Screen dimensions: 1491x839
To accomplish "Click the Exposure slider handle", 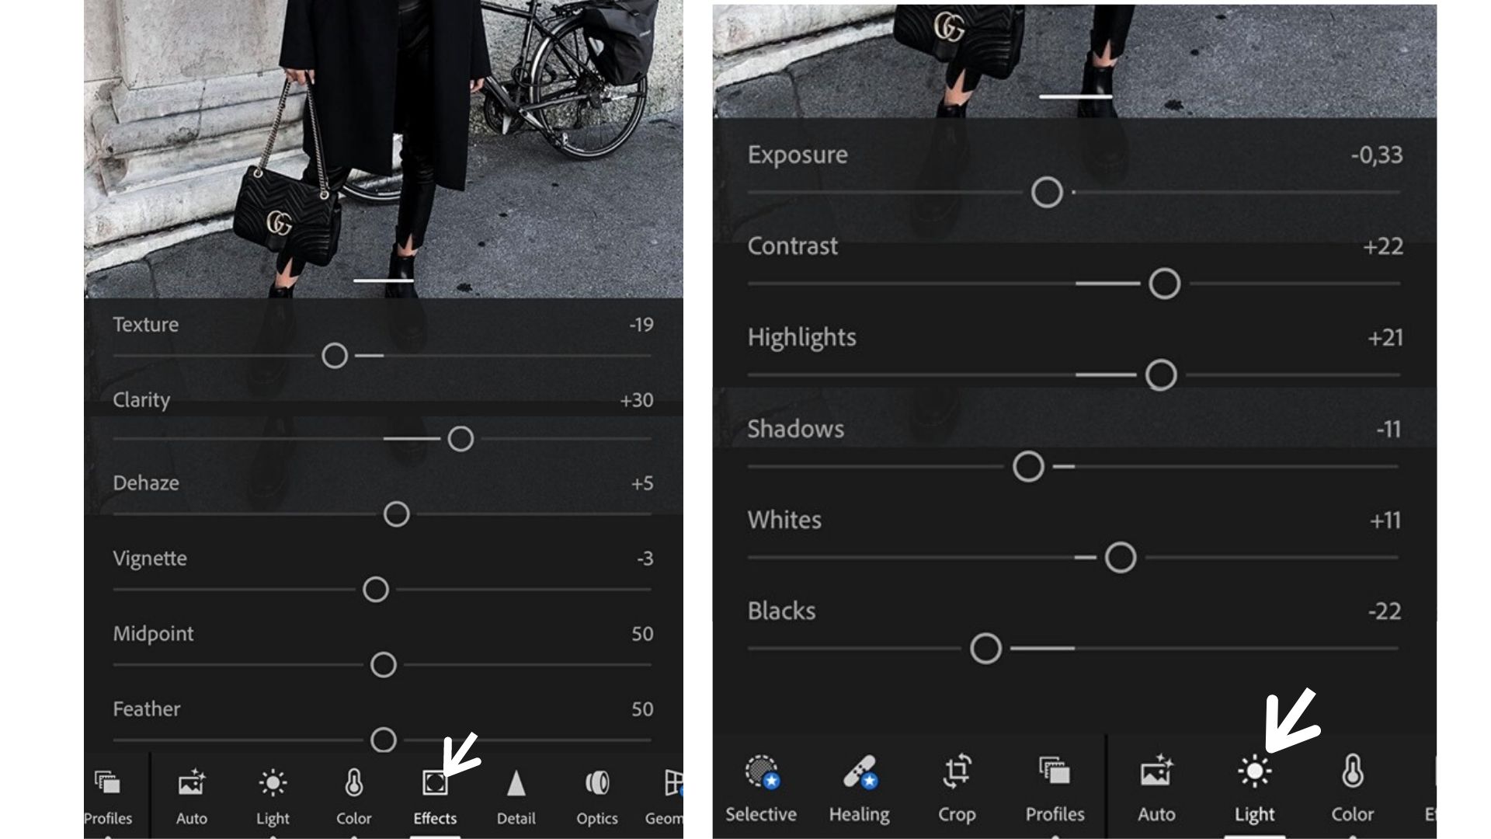I will (x=1047, y=192).
